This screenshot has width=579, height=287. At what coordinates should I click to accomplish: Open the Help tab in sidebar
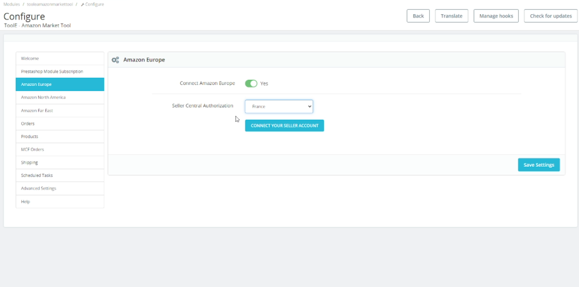(60, 201)
